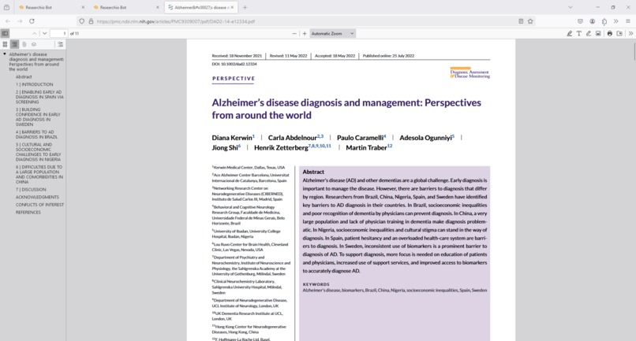Image resolution: width=636 pixels, height=341 pixels.
Task: Jump to 7 | DISCUSSION outline entry
Action: coord(31,190)
